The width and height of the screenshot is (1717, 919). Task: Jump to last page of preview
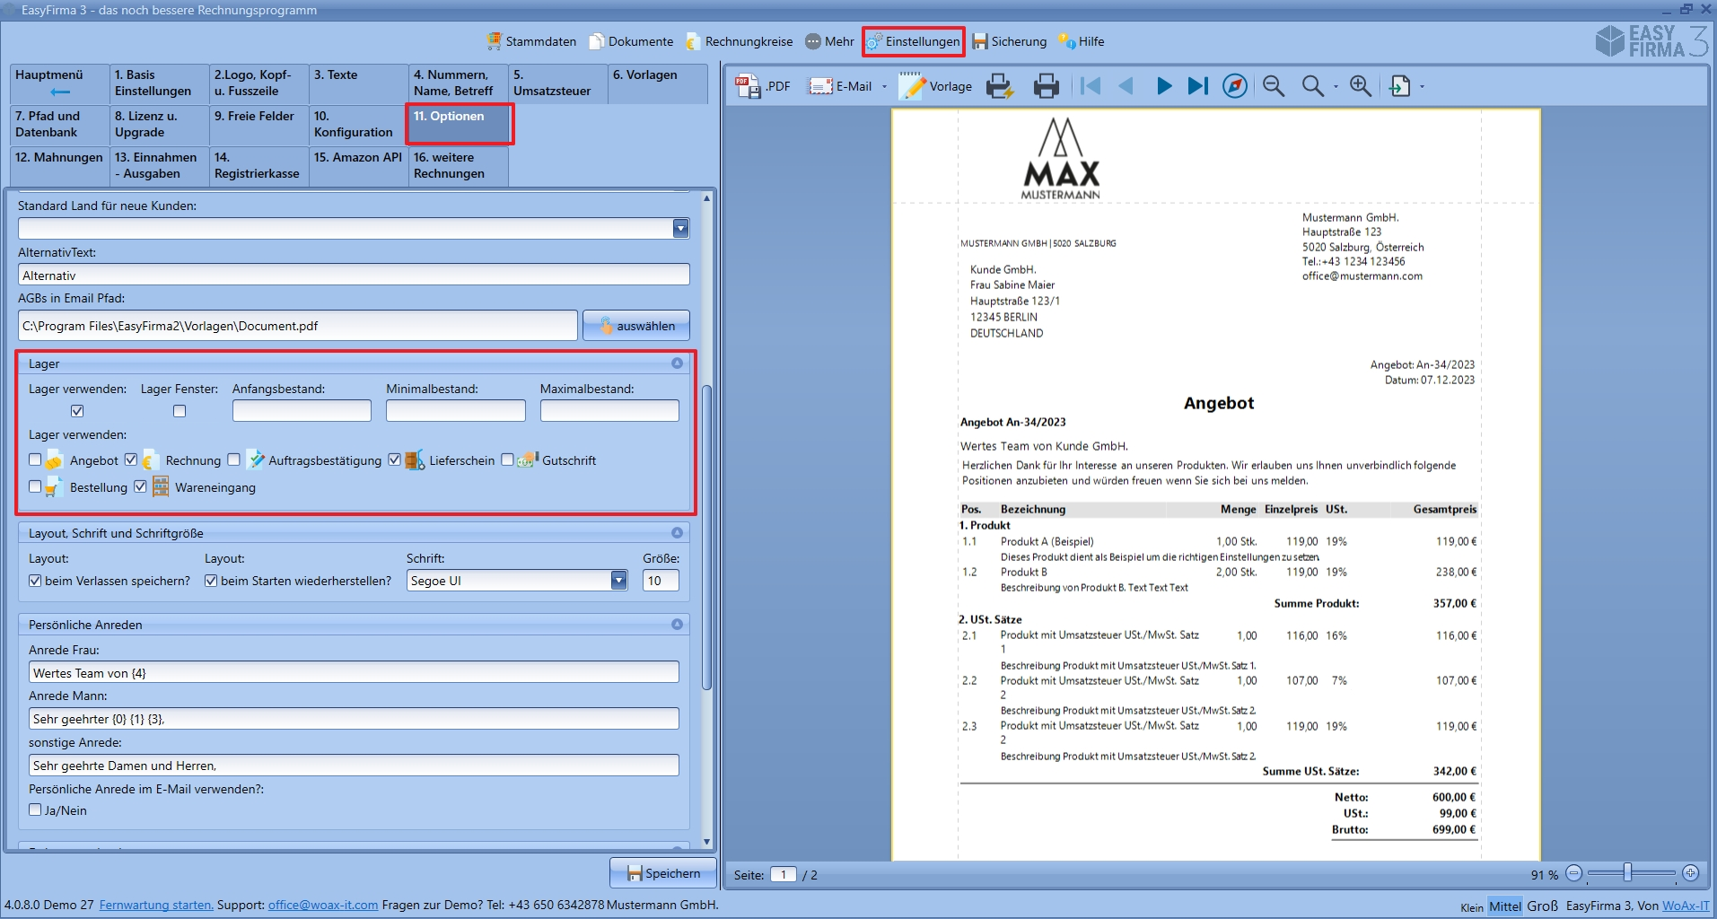coord(1198,86)
